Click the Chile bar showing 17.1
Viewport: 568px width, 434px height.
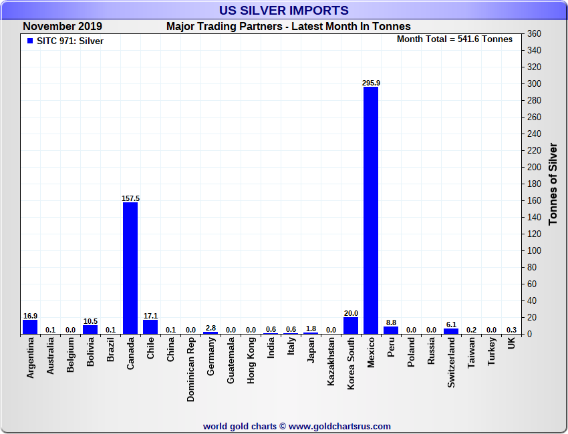[x=150, y=327]
